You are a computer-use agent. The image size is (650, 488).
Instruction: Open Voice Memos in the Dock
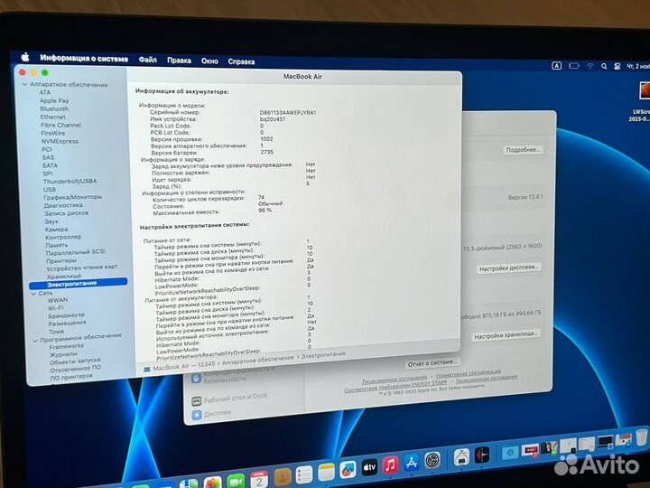482,455
